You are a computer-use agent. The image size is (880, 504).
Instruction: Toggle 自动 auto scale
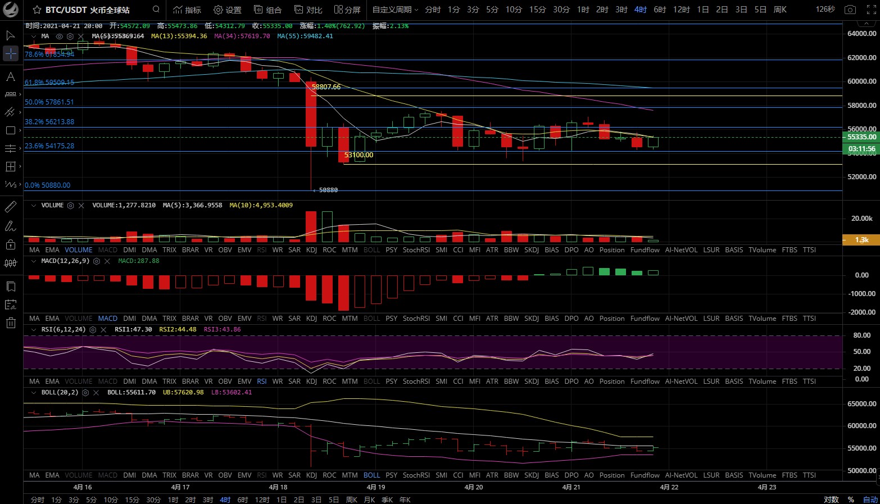(870, 500)
